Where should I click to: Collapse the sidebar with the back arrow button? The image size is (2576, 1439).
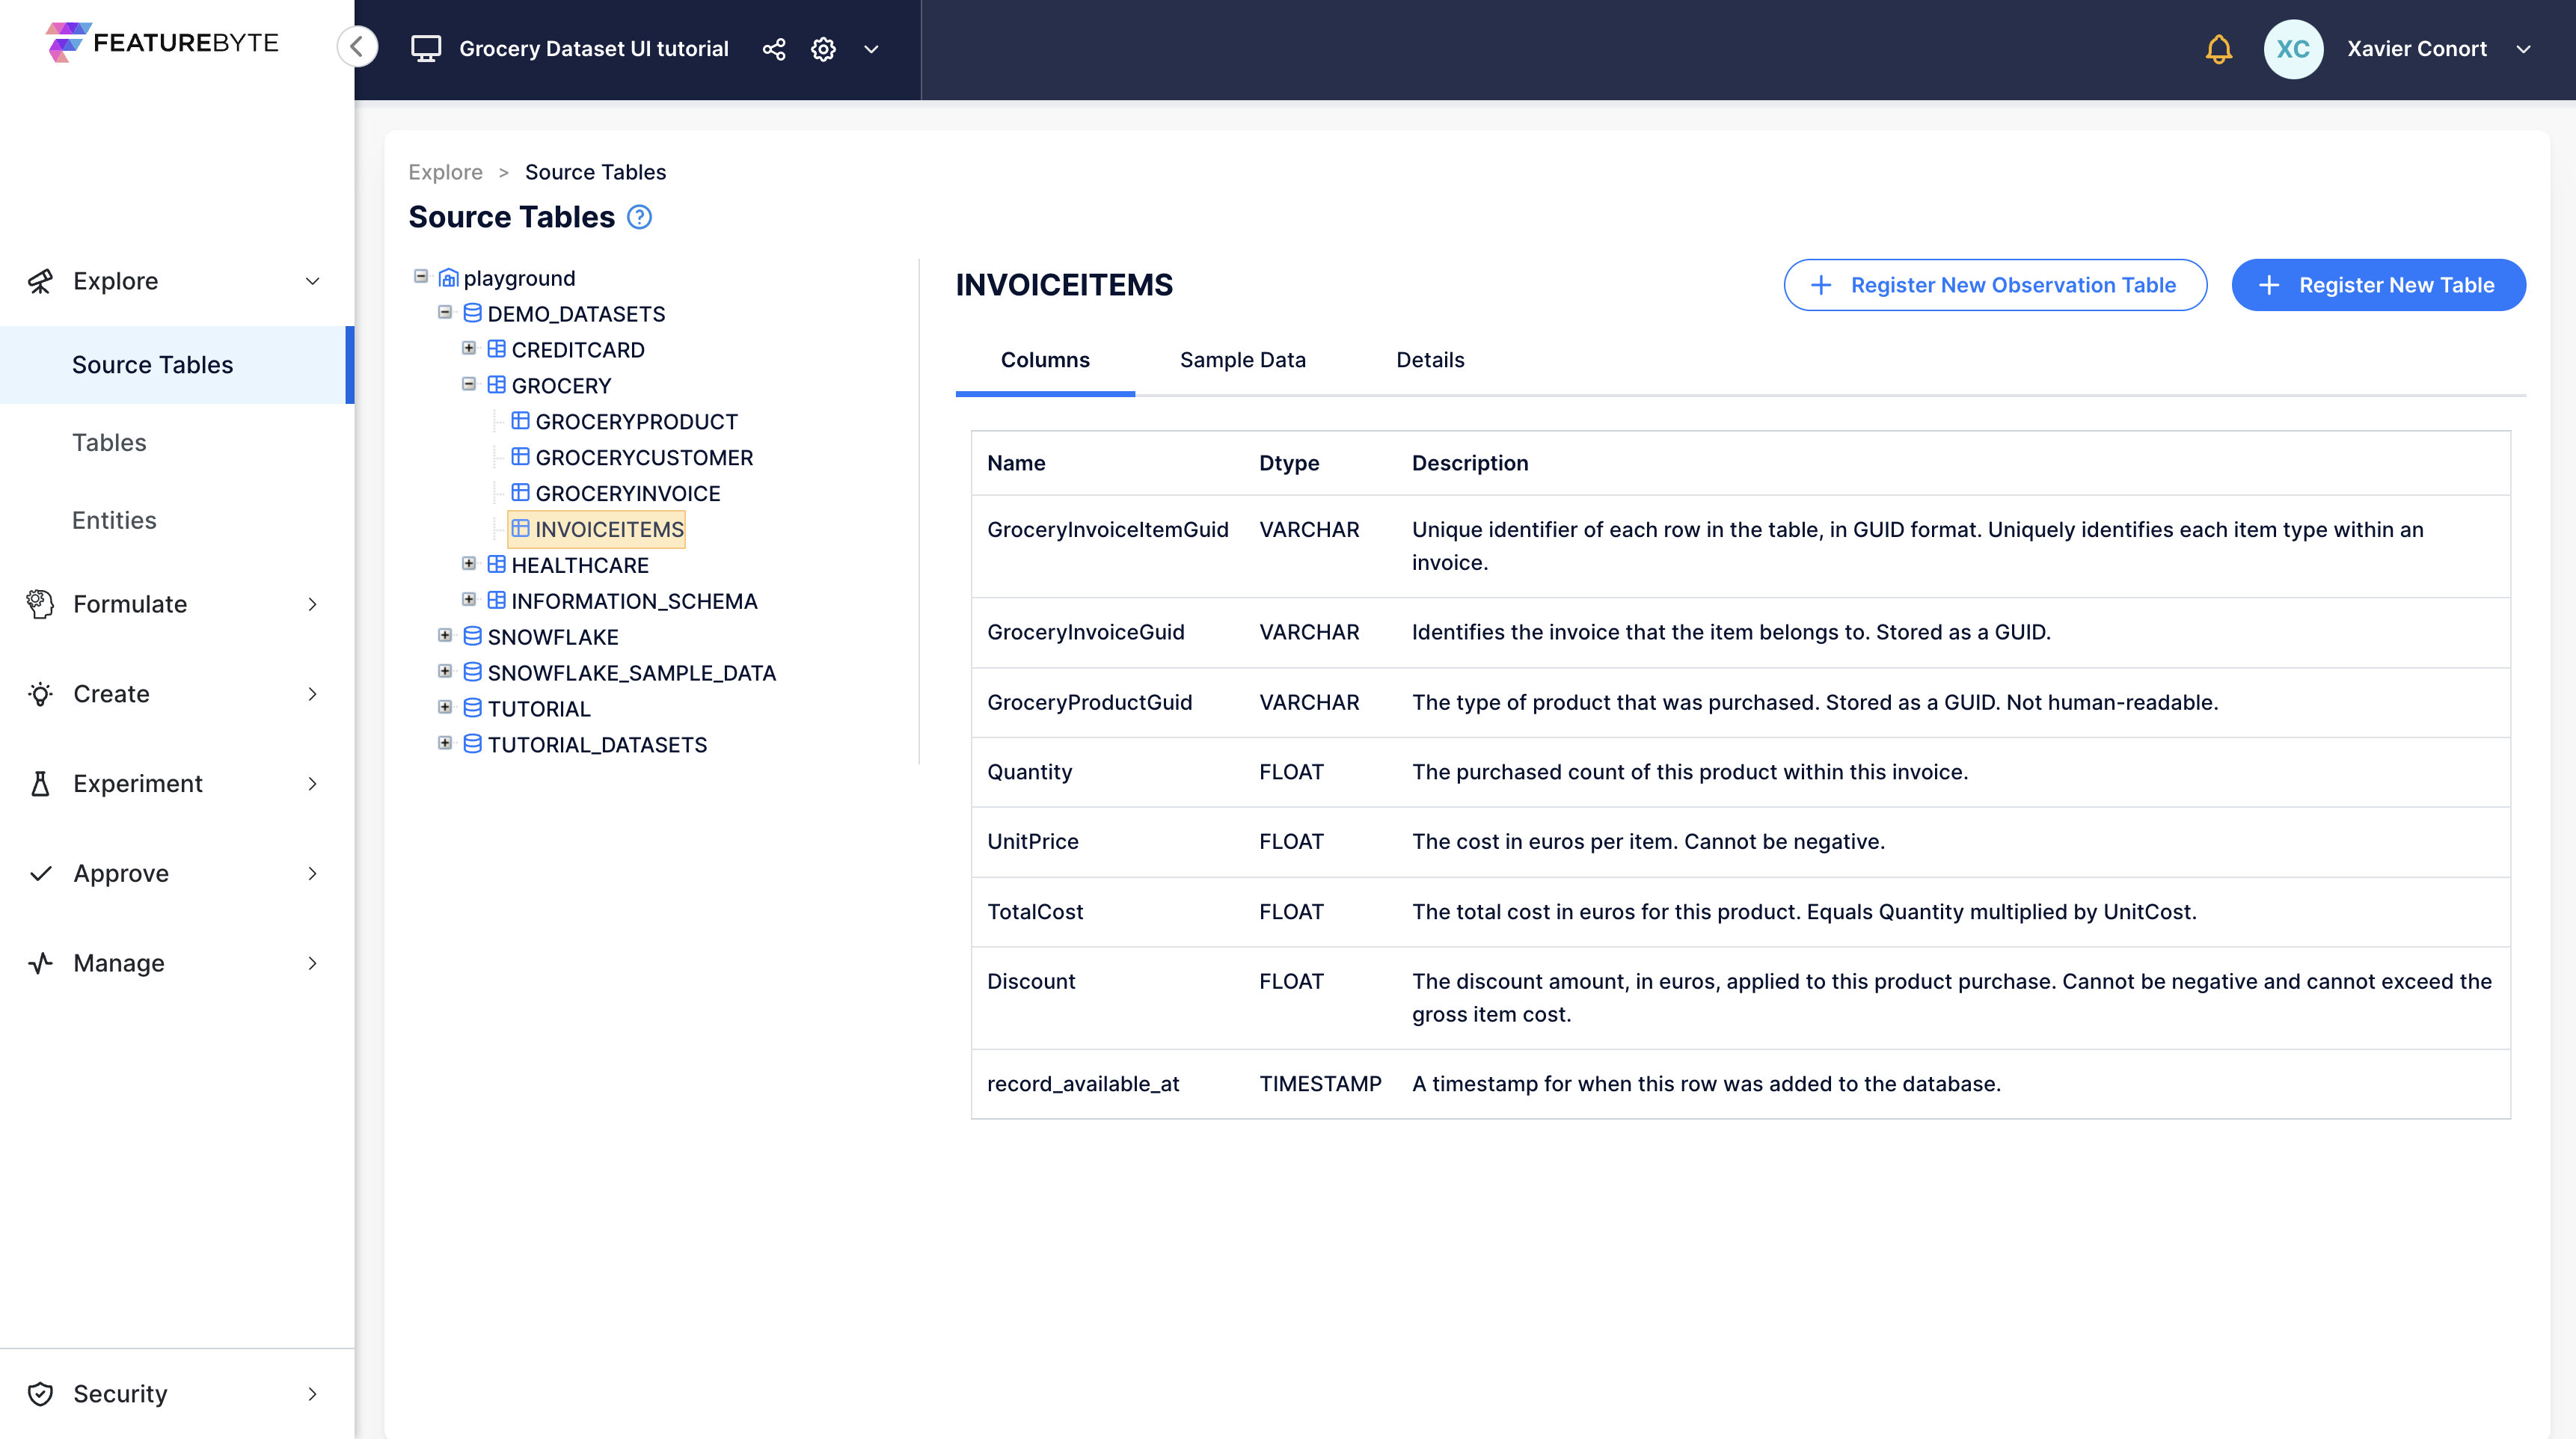point(357,47)
